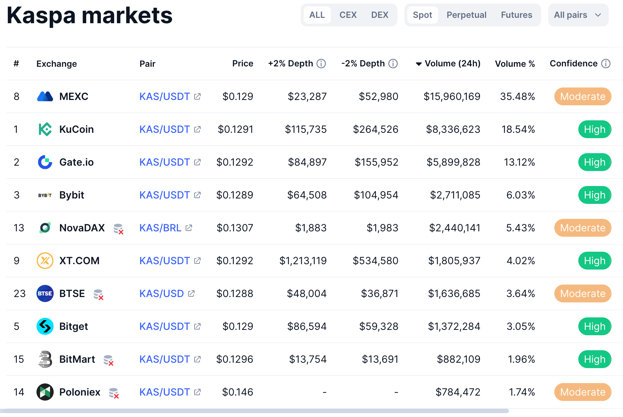Open the All pairs dropdown
Viewport: 623px width, 417px height.
point(578,15)
